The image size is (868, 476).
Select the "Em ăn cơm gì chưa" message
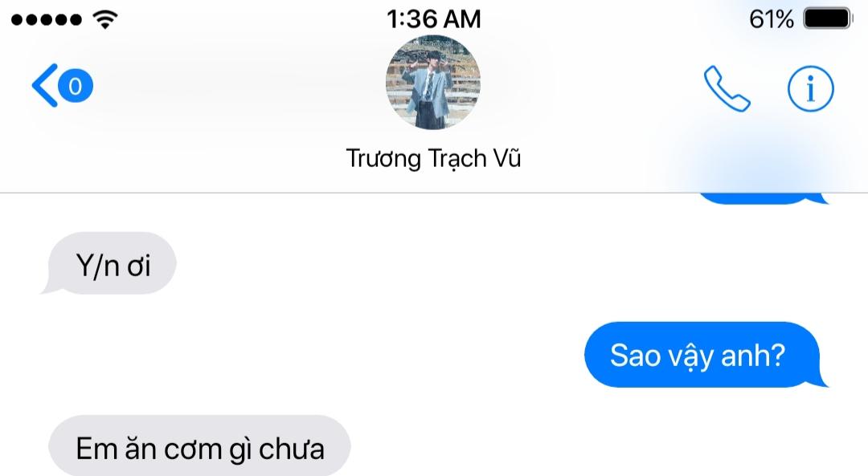coord(199,445)
